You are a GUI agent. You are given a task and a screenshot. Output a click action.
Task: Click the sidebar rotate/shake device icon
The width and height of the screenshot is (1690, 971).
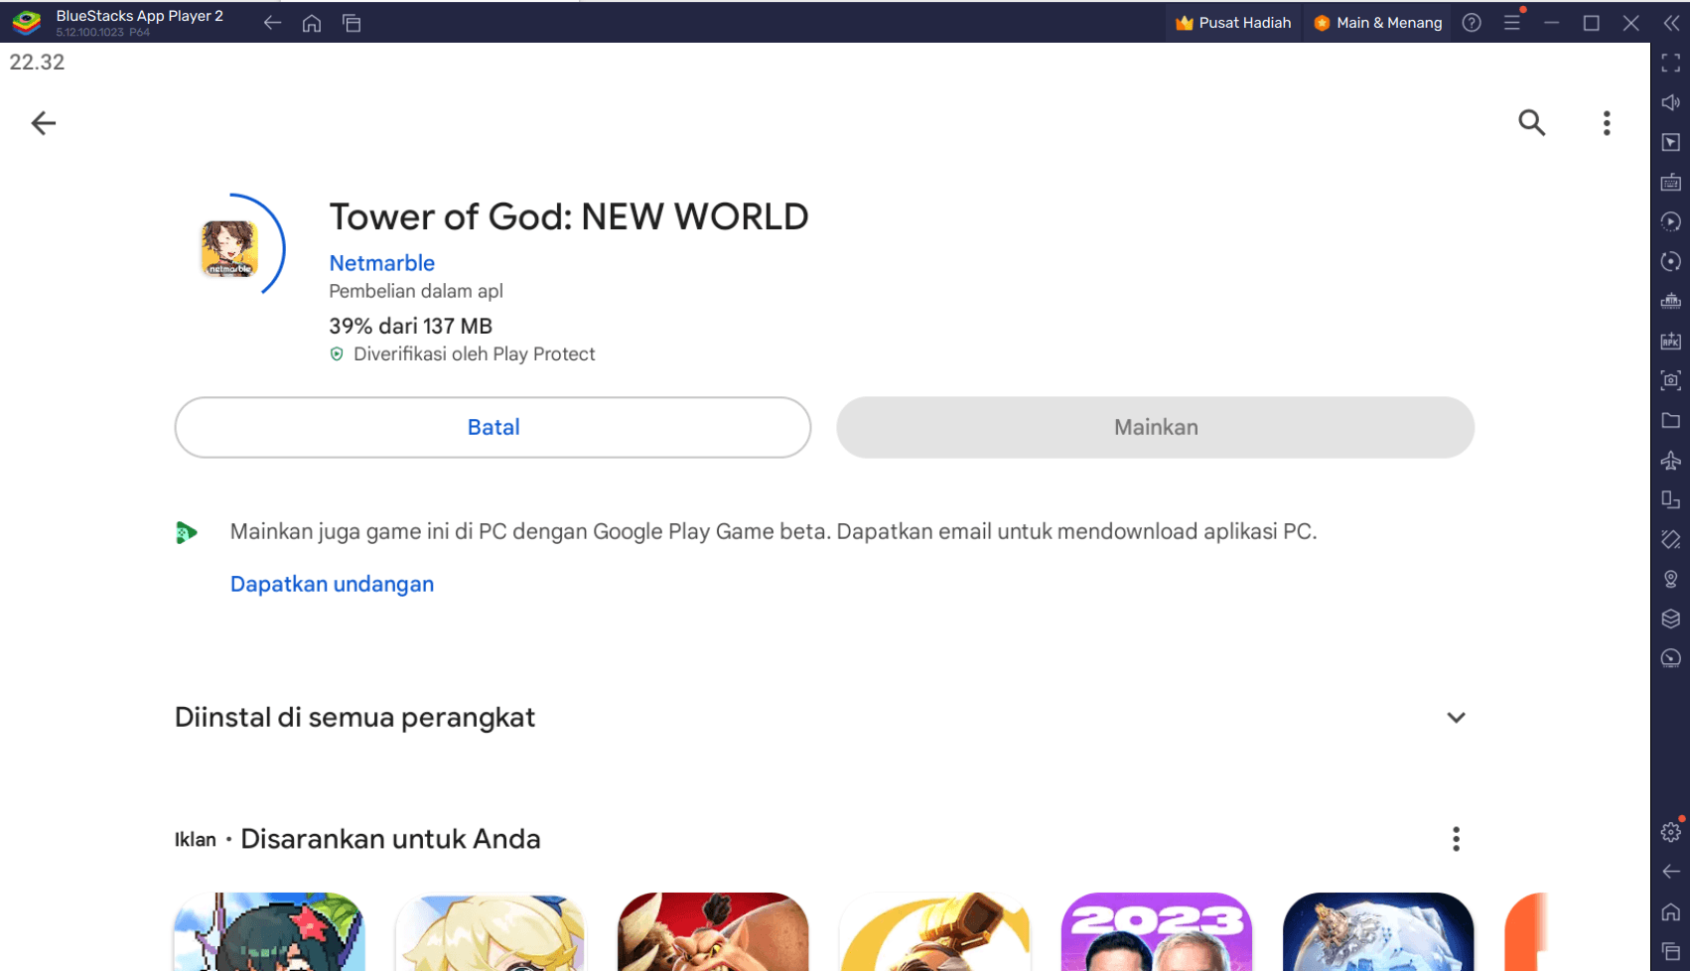(x=1671, y=539)
